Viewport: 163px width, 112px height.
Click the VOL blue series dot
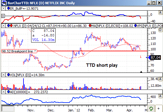(9, 75)
